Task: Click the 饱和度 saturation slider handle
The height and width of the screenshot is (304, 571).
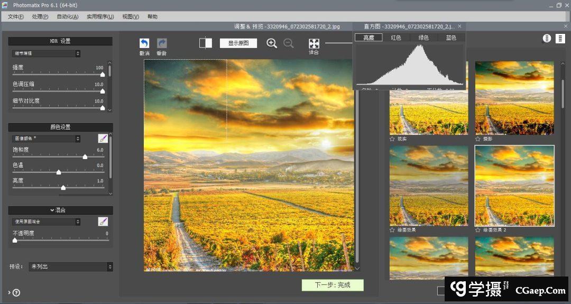Action: coord(85,157)
